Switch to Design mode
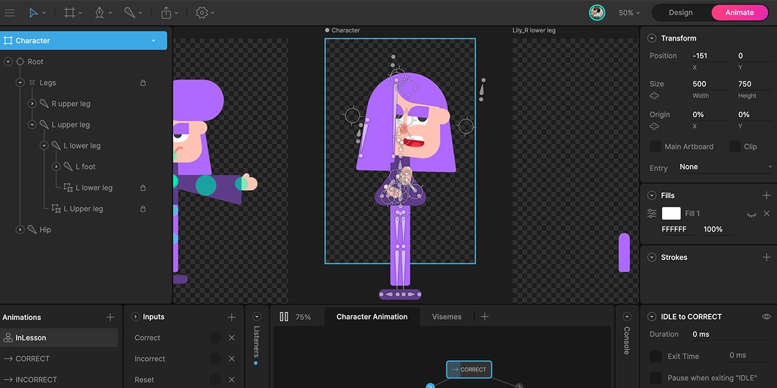777x388 pixels. click(x=680, y=13)
